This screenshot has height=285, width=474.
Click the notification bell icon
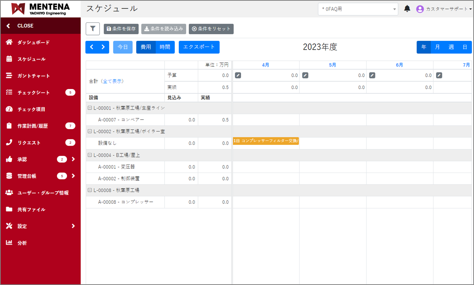pos(407,9)
